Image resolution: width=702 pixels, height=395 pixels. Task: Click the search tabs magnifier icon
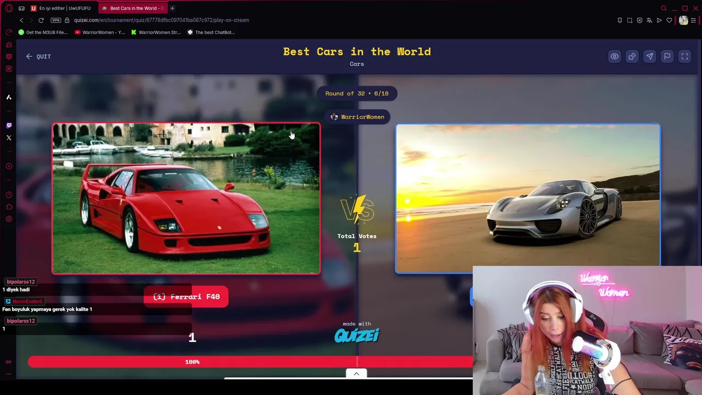(664, 8)
